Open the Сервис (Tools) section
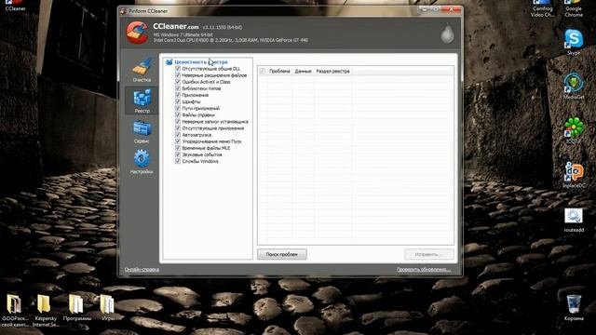The width and height of the screenshot is (596, 335). [142, 131]
